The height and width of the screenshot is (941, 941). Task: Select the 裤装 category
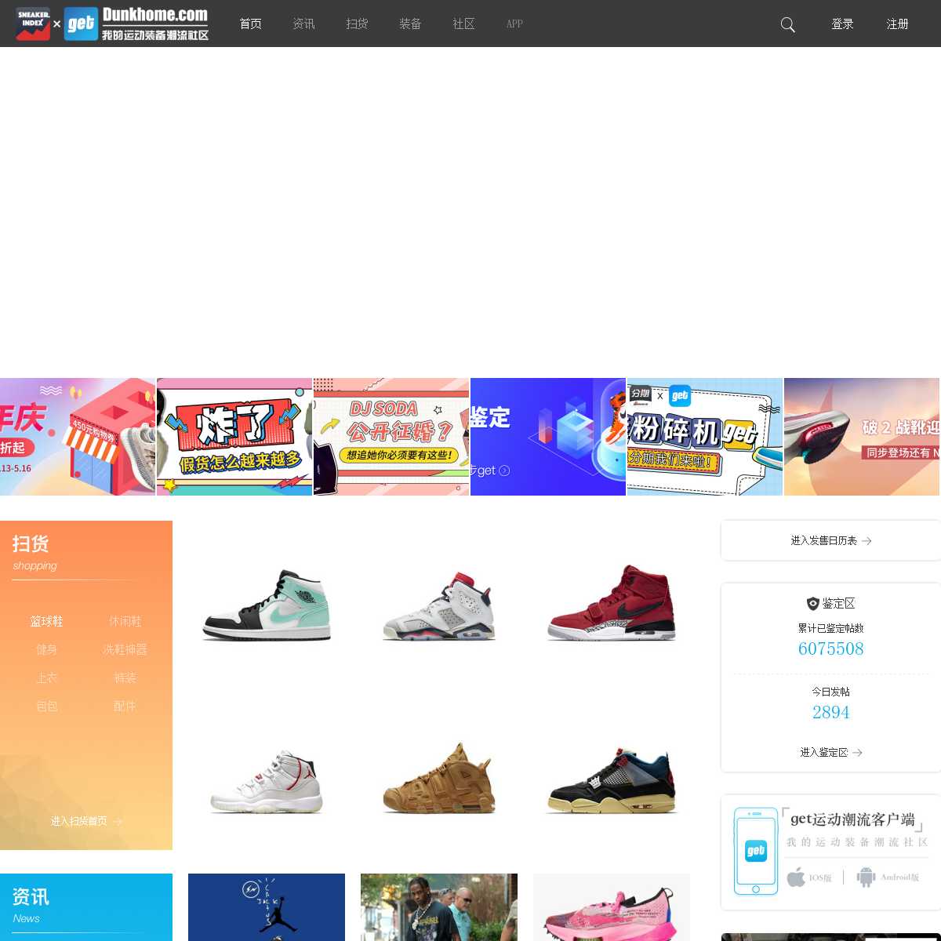[x=125, y=678]
